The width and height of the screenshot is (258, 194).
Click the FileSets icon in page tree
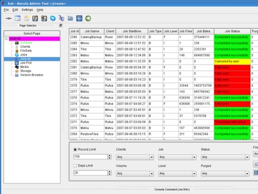click(17, 51)
